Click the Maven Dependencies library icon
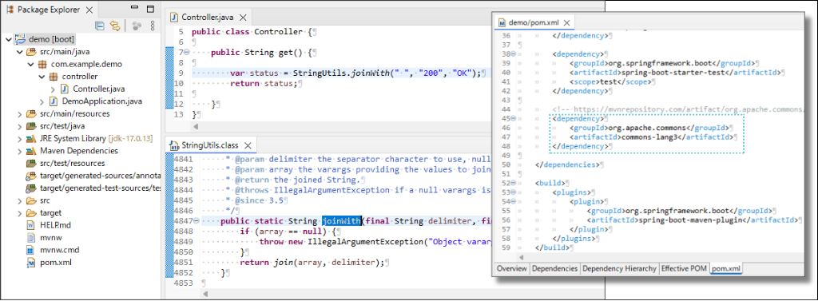Viewport: 818px width, 301px height. 31,151
